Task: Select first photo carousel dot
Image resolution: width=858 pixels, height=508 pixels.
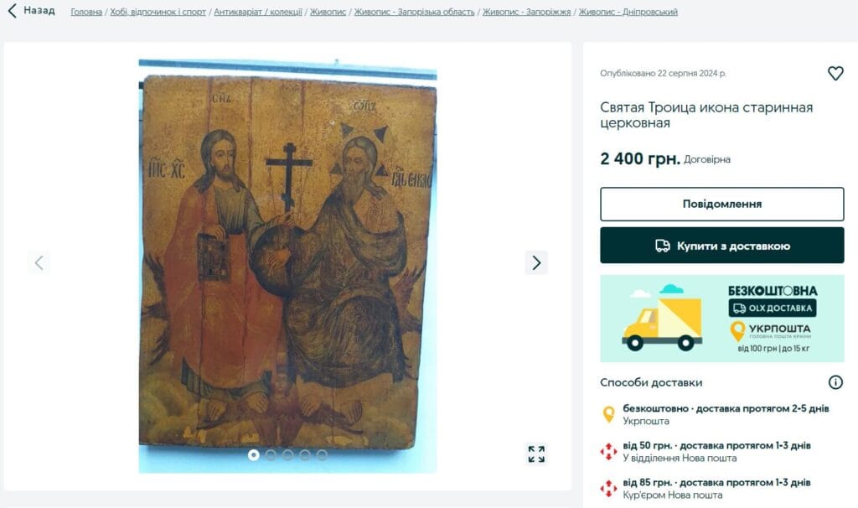Action: (253, 455)
